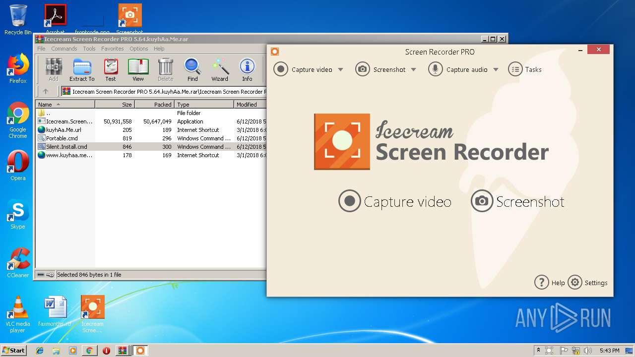The width and height of the screenshot is (635, 357).
Task: Expand the Capture video dropdown arrow
Action: [340, 69]
